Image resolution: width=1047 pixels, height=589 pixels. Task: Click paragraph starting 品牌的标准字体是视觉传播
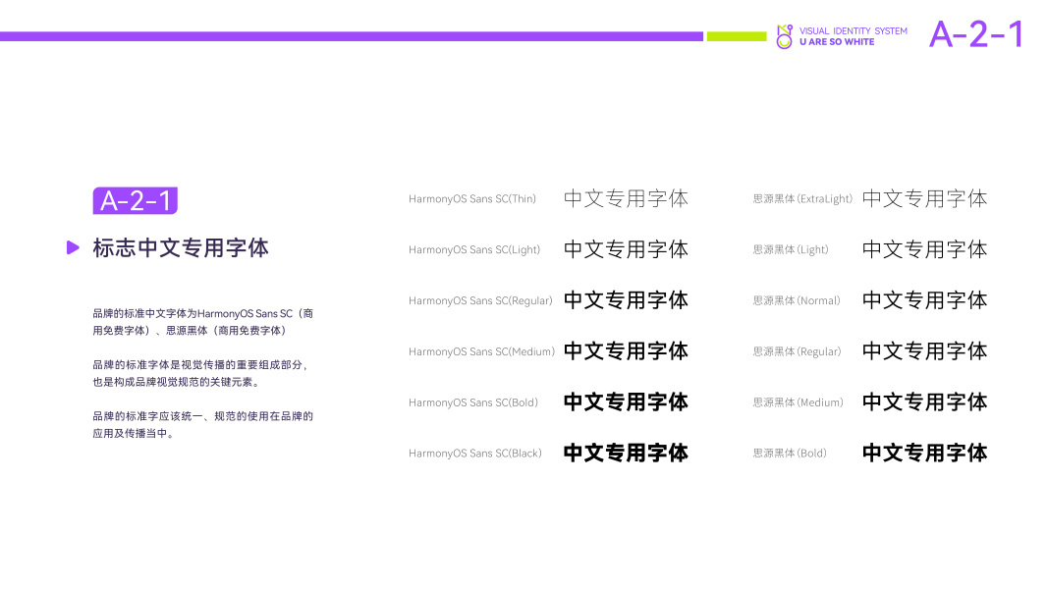pos(200,373)
